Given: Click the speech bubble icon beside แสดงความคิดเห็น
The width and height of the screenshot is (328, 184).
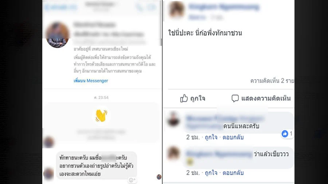Looking at the screenshot, I should coord(235,98).
